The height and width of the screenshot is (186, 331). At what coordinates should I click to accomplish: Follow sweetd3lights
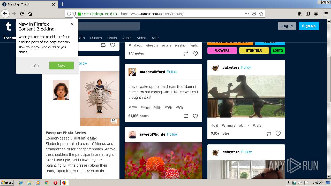pos(172,134)
